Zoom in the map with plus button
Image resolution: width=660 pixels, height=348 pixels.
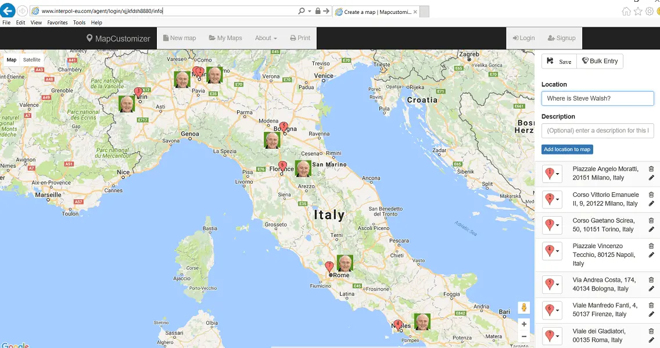(523, 324)
